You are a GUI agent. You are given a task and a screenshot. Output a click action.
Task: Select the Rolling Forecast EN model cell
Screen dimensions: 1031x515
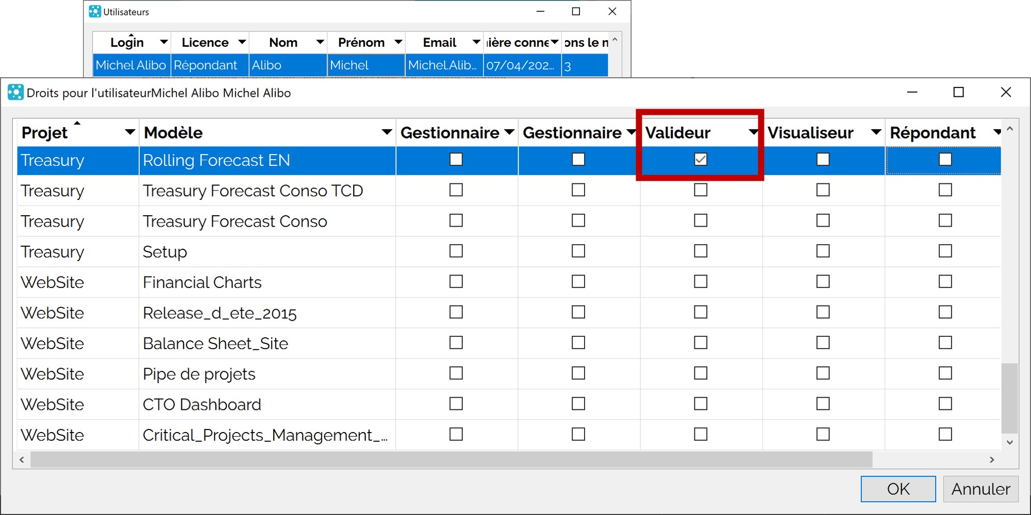(x=267, y=161)
